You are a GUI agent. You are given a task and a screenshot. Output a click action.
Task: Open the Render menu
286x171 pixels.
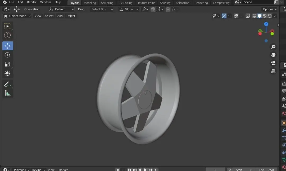click(x=32, y=2)
